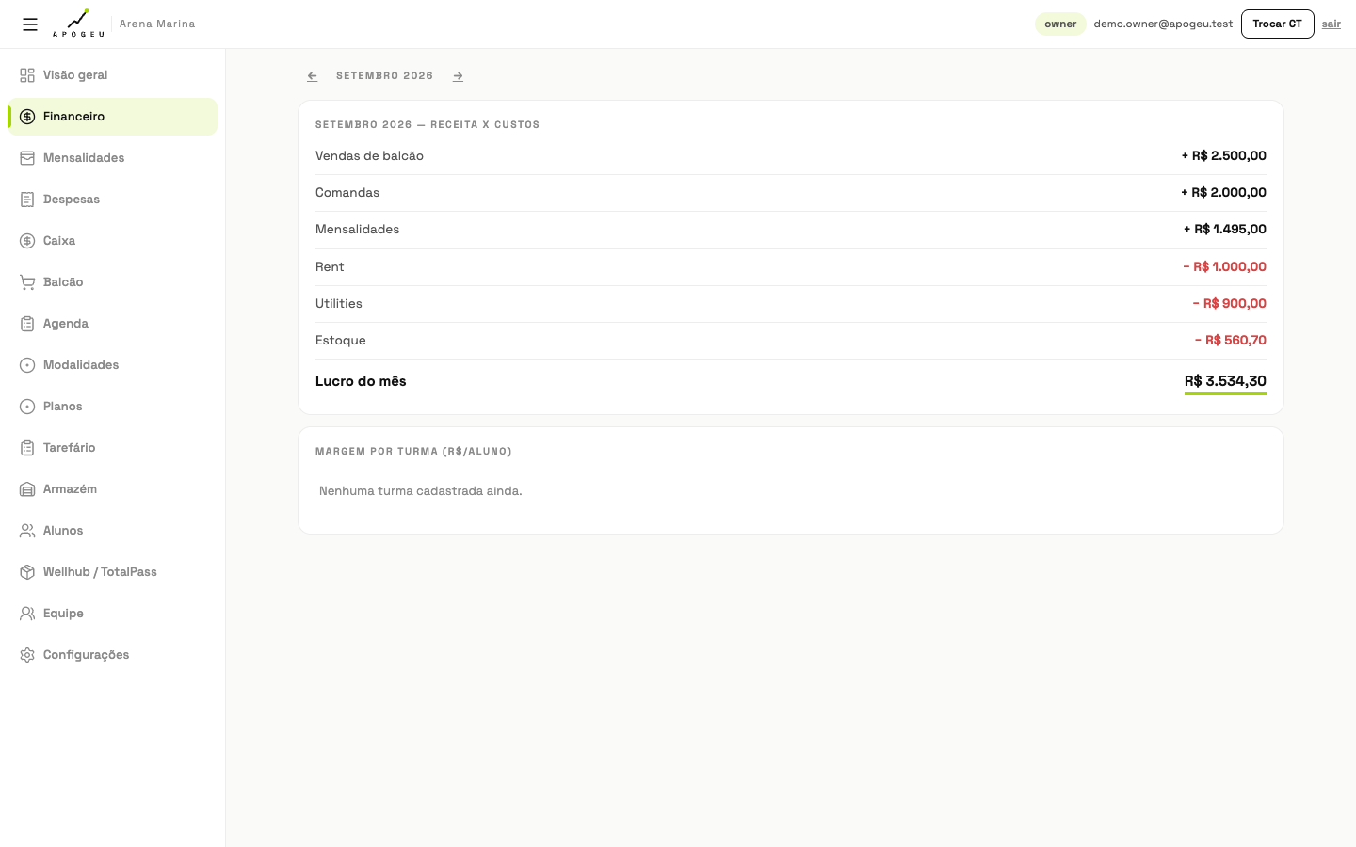
Task: Click the Utilities expense − R$ 900,00
Action: click(x=1229, y=304)
